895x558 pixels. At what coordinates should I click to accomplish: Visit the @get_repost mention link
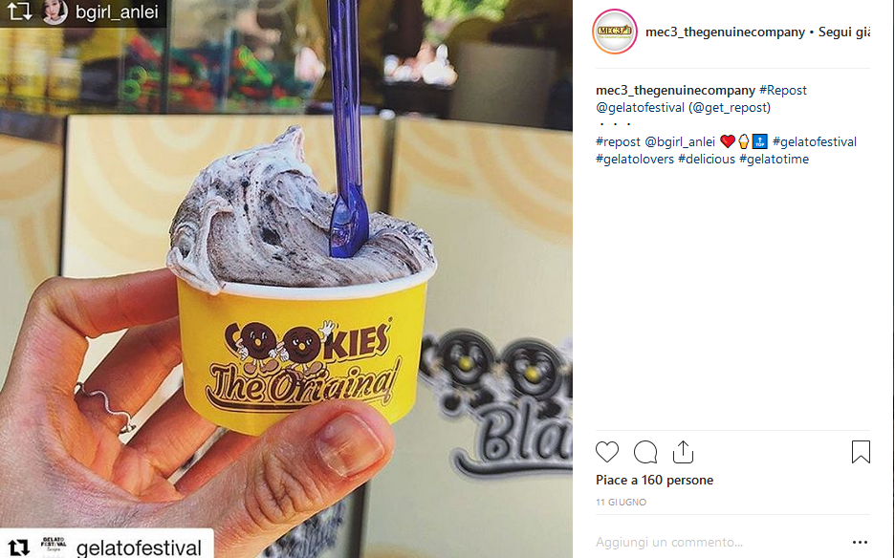[730, 107]
